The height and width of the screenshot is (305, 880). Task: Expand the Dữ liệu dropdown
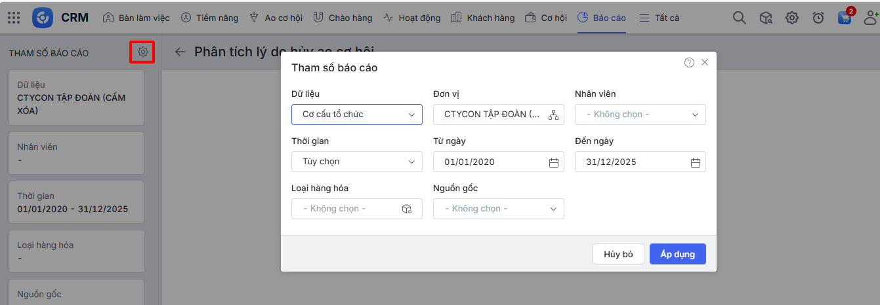[x=357, y=115]
